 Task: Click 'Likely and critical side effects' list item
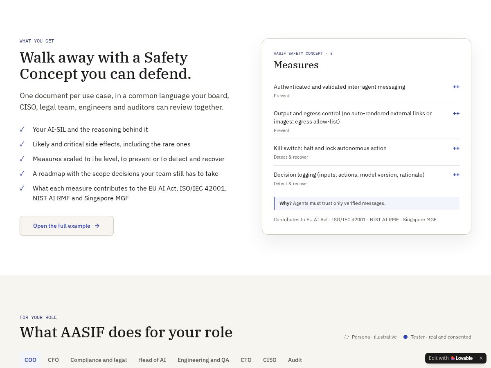(112, 144)
